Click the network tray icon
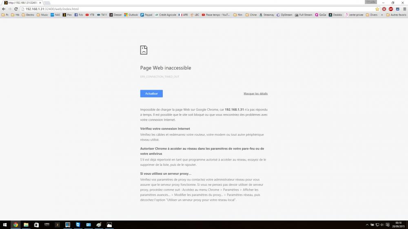The image size is (408, 229). pyautogui.click(x=377, y=225)
